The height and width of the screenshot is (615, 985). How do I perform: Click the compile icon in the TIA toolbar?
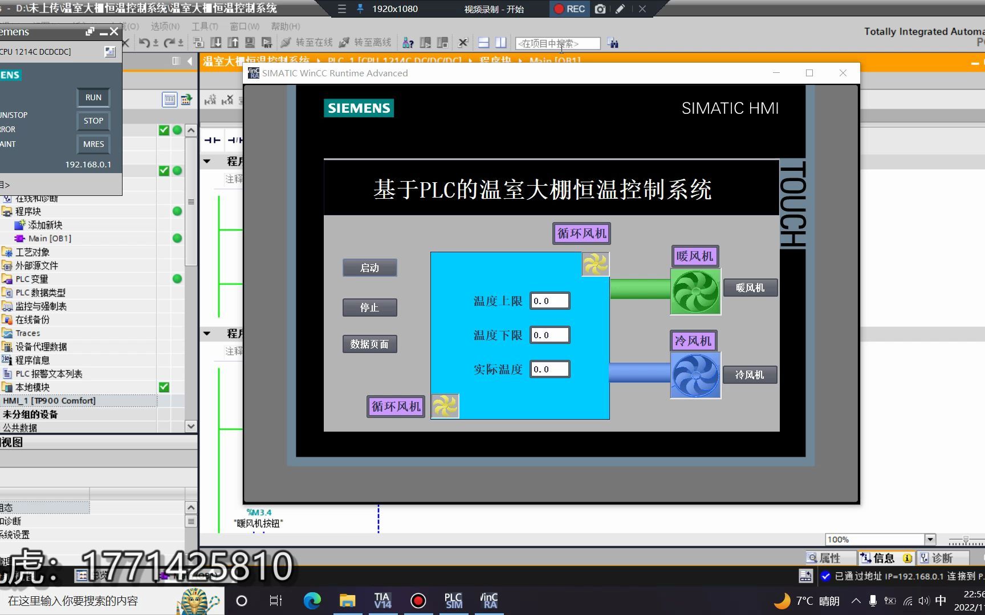[x=198, y=43]
